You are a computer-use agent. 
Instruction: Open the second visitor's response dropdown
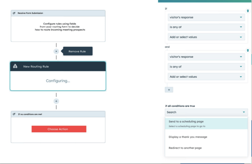point(206,57)
